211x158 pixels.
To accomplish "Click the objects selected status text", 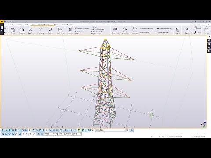I will click(199, 137).
